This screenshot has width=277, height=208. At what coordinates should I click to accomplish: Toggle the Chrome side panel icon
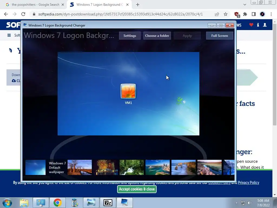[254, 14]
